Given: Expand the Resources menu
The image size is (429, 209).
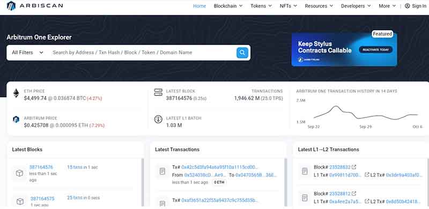Looking at the screenshot, I should [319, 6].
